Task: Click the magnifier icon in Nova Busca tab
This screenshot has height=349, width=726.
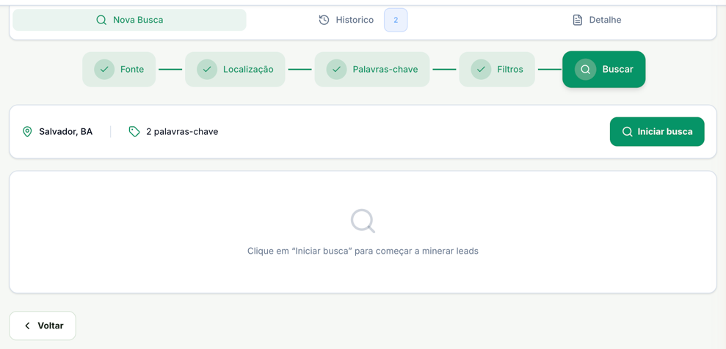Action: 101,20
